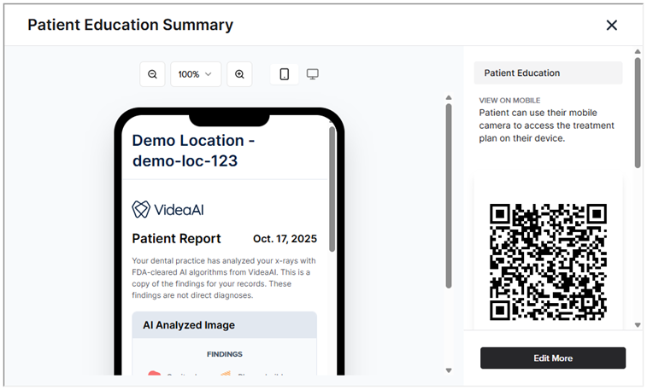Screen dimensions: 647x390
Task: Open the 100% zoom level dropdown
Action: pyautogui.click(x=196, y=74)
